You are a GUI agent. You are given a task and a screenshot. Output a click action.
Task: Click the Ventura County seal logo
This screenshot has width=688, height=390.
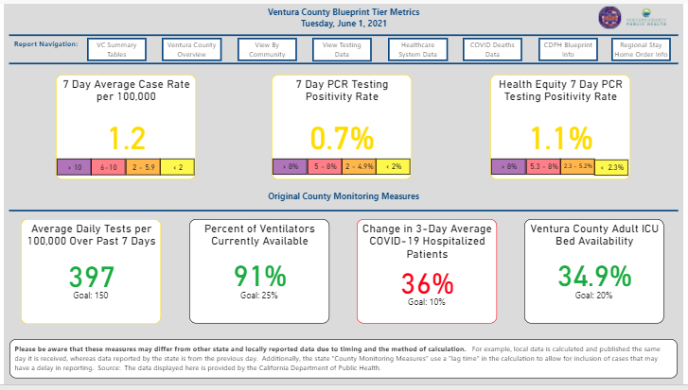pos(609,18)
